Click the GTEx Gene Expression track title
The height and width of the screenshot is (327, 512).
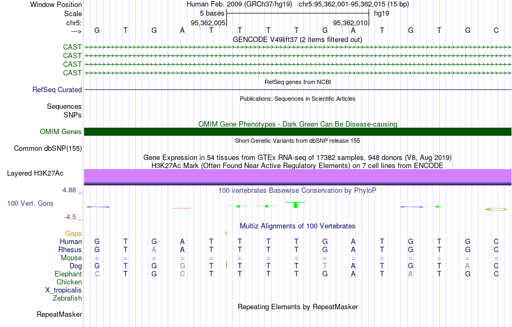[297, 158]
